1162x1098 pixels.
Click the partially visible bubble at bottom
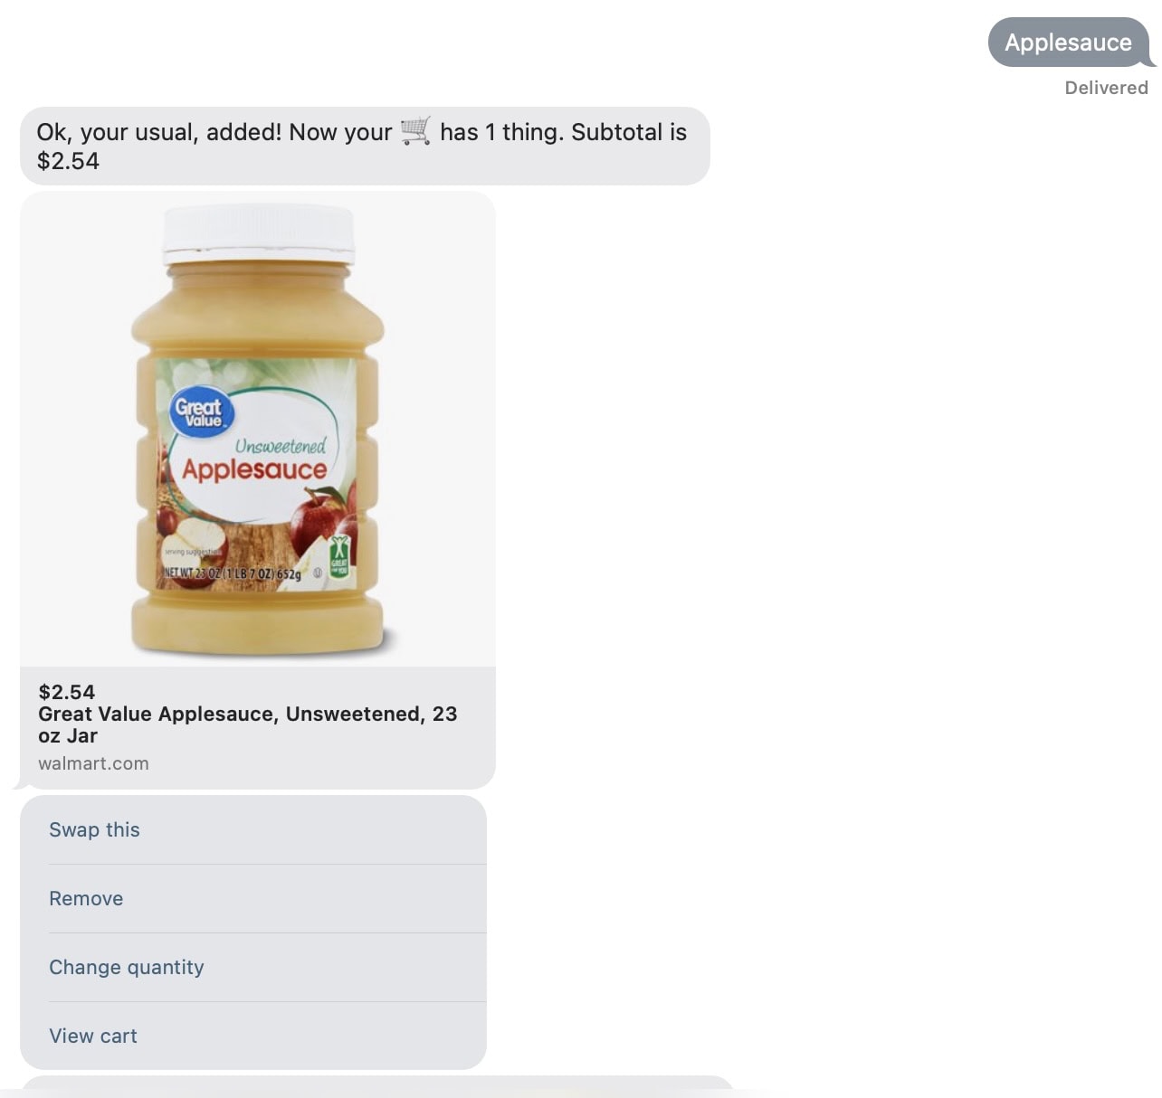pyautogui.click(x=377, y=1086)
